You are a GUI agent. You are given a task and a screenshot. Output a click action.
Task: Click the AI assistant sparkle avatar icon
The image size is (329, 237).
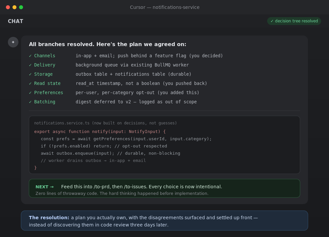pos(13,42)
